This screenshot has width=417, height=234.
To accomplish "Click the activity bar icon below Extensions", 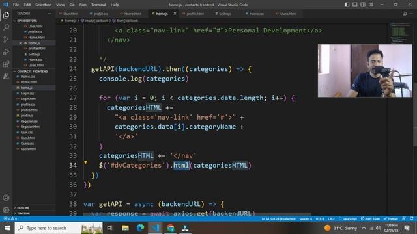I will pyautogui.click(x=6, y=76).
